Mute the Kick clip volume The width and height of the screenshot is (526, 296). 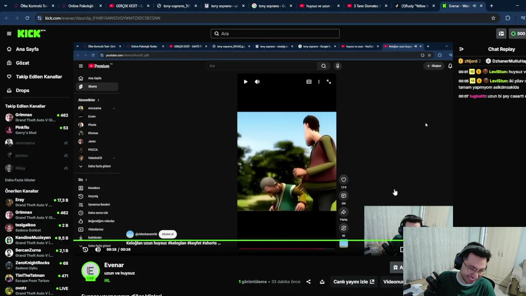[98, 250]
